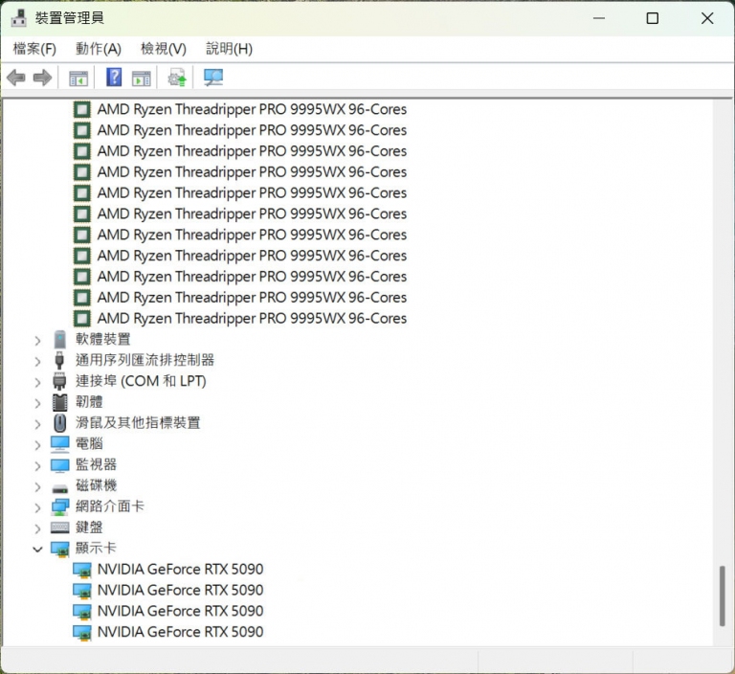Toggle the show/hide console tree icon
Viewport: 735px width, 674px height.
click(x=78, y=78)
